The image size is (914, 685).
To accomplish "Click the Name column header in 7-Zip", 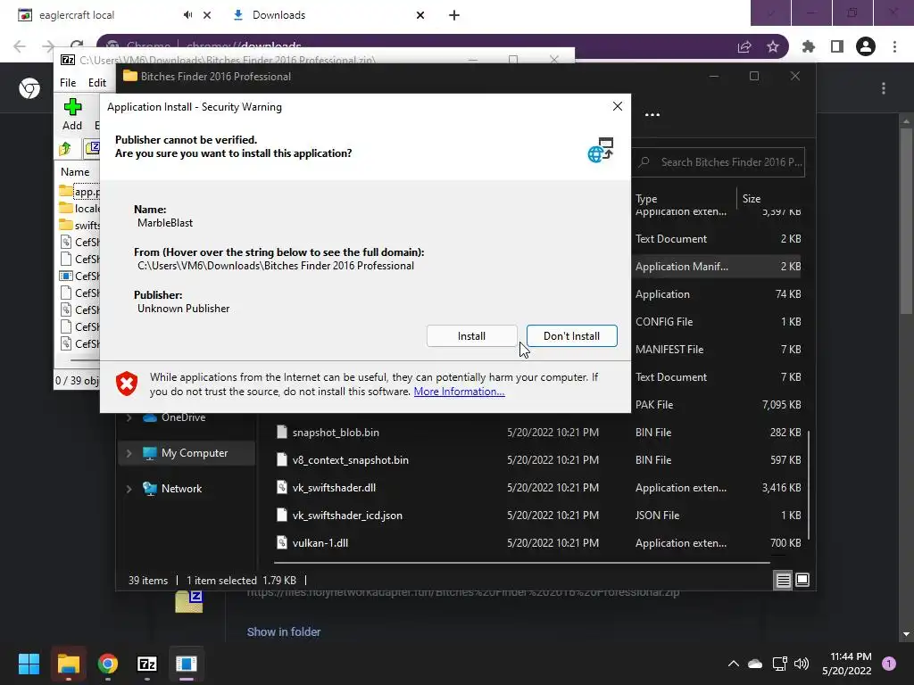I will tap(75, 172).
